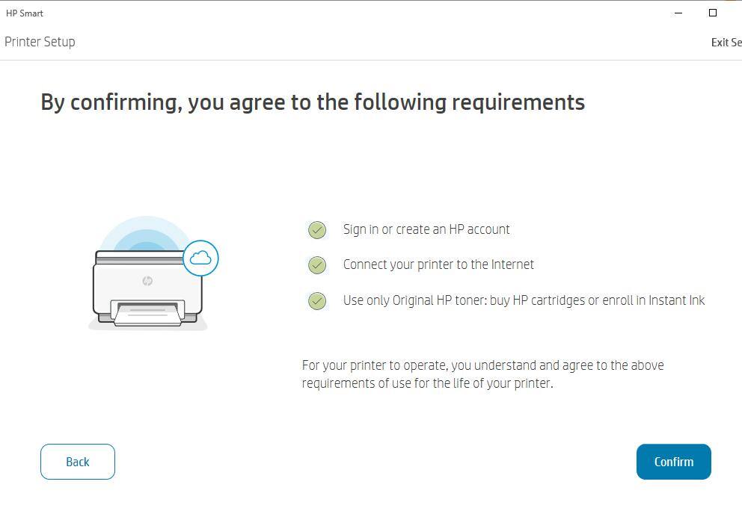
Task: Select Exit Setup at the top right
Action: coord(726,42)
